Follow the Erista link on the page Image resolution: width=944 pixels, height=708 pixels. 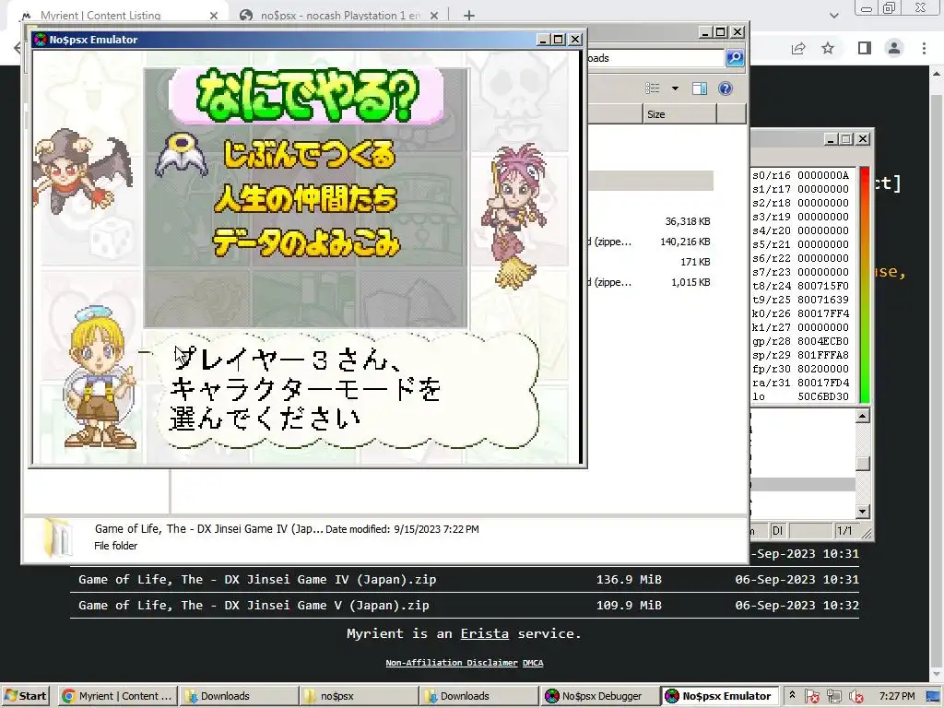(x=485, y=633)
